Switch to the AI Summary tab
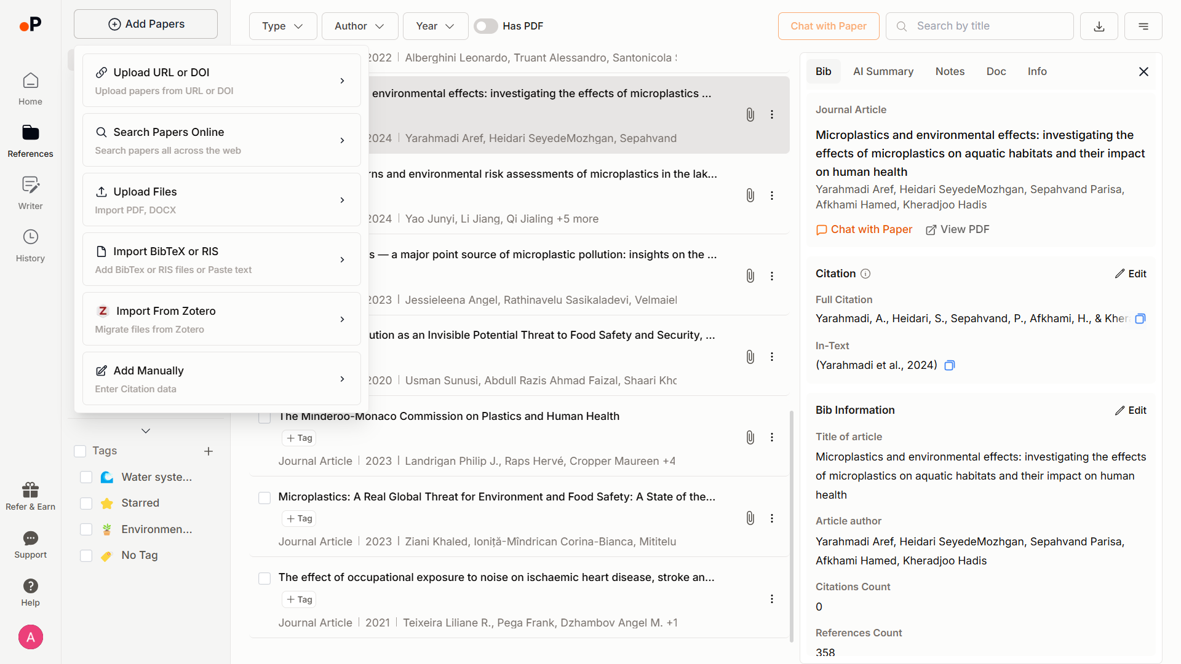 [x=883, y=71]
